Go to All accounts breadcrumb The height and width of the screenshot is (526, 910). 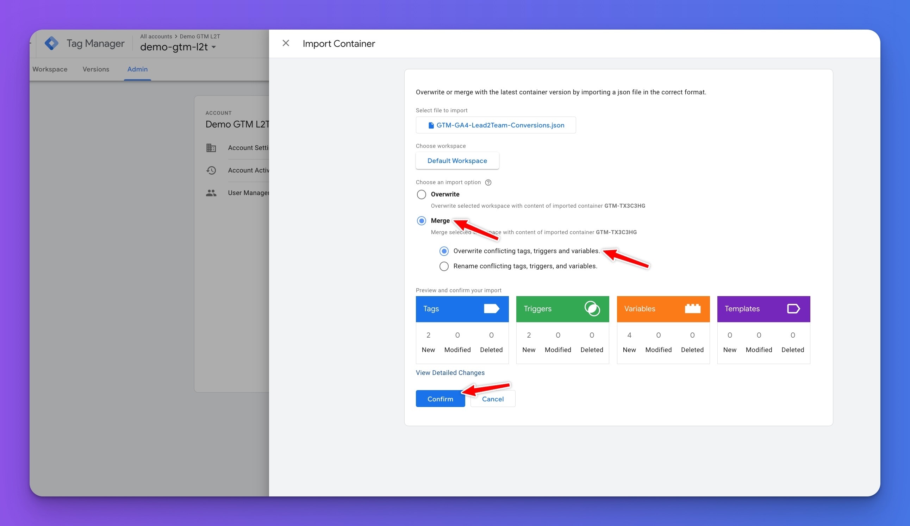pyautogui.click(x=156, y=37)
